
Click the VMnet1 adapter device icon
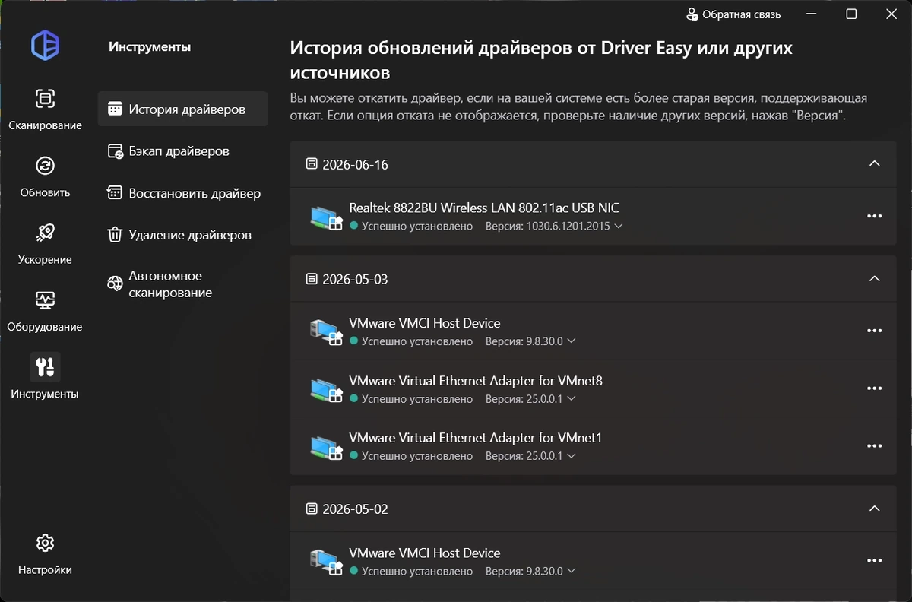327,446
